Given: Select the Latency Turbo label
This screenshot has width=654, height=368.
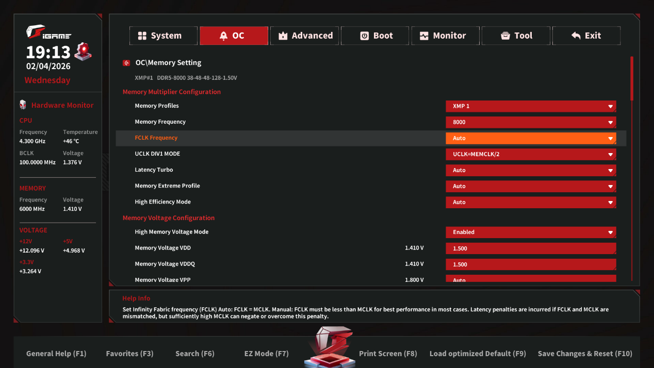Looking at the screenshot, I should [154, 170].
